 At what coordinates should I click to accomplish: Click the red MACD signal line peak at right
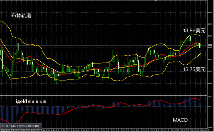pos(194,98)
